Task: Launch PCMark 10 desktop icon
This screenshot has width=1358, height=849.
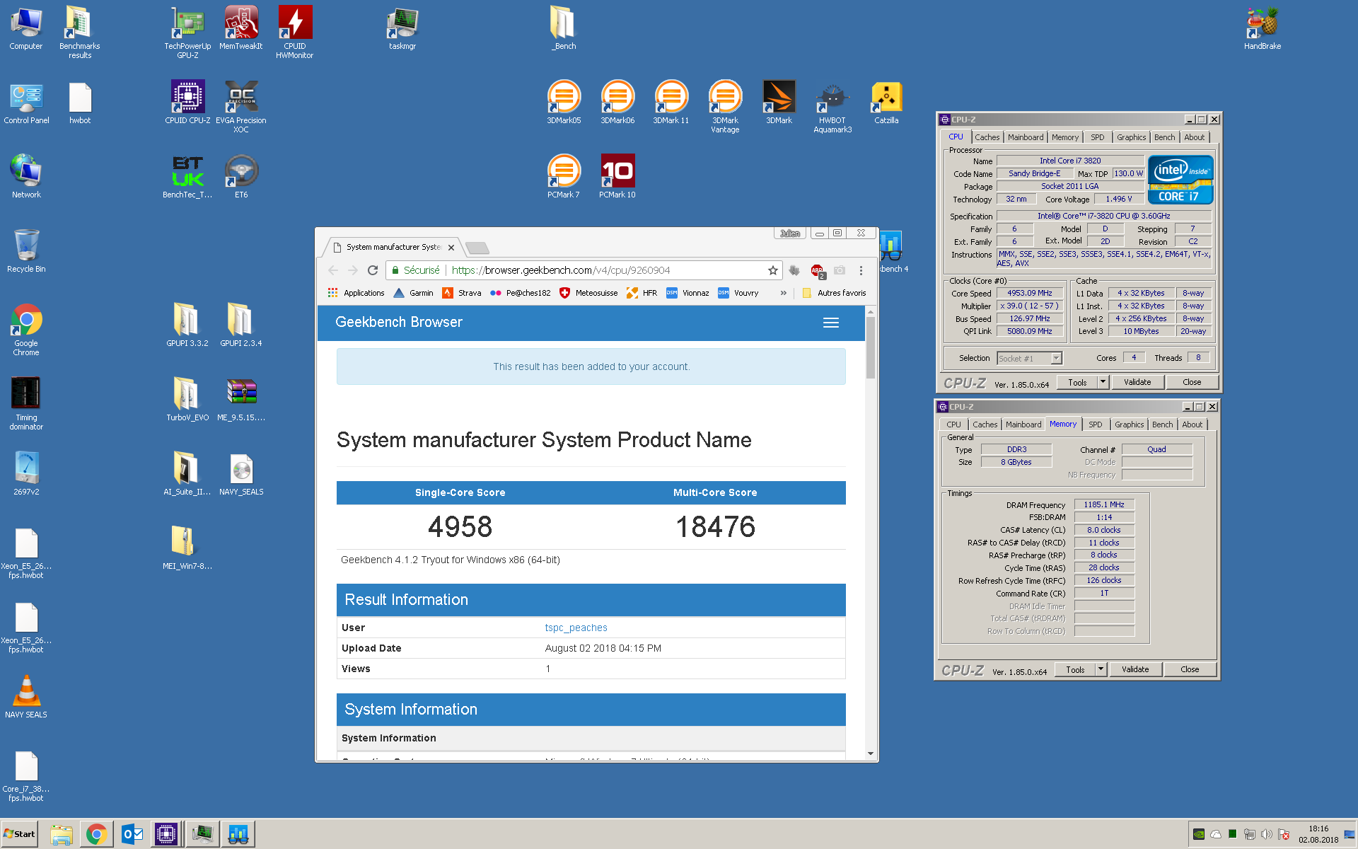Action: point(617,177)
